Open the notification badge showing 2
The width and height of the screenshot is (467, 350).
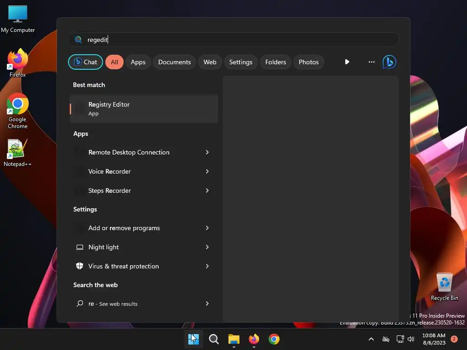pos(454,339)
